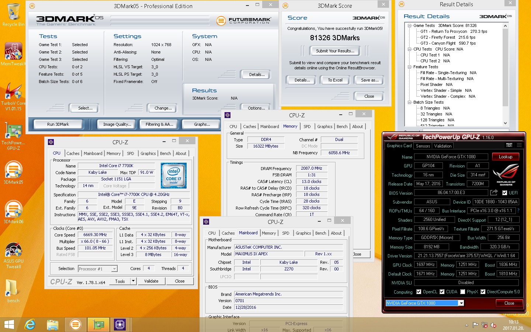Click the Result Details scrollbar up arrow

505,26
